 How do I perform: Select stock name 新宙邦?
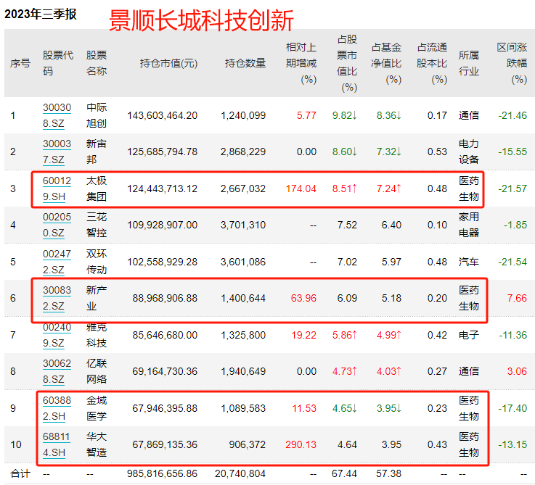[x=97, y=152]
